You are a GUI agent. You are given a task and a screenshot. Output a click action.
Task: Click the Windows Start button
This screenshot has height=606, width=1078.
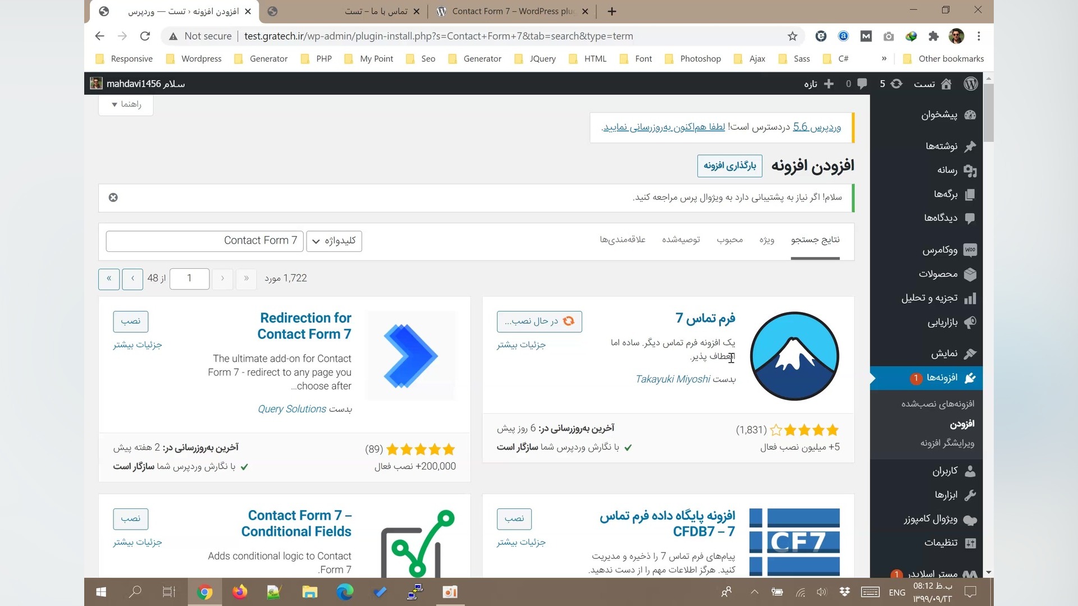tap(101, 592)
